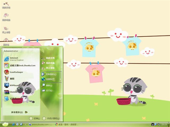Open 画图 paint program
170x127 pixels.
coord(9,79)
